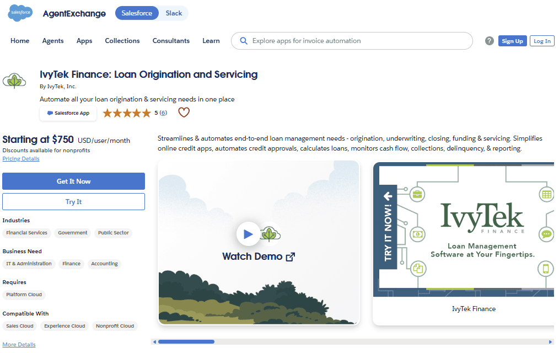Screen dimensions: 559x353
Task: Go to Home
Action: coord(20,41)
